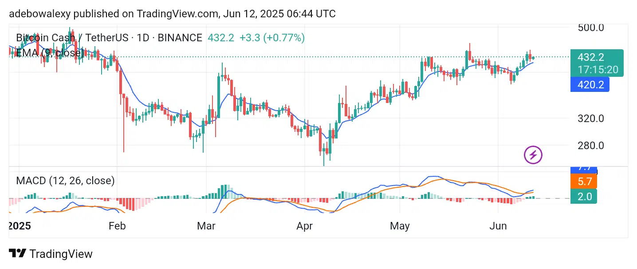The width and height of the screenshot is (637, 269).
Task: Click the 280.0 level on price axis
Action: point(590,146)
